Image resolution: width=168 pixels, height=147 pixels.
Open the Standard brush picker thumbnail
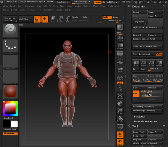pos(11,31)
